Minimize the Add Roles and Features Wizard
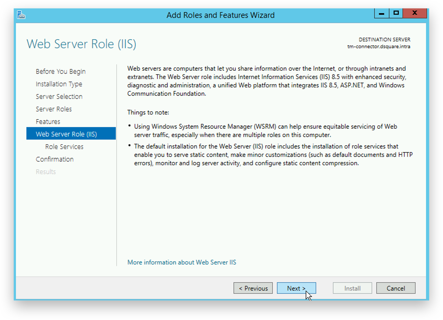This screenshot has width=443, height=320. (381, 13)
